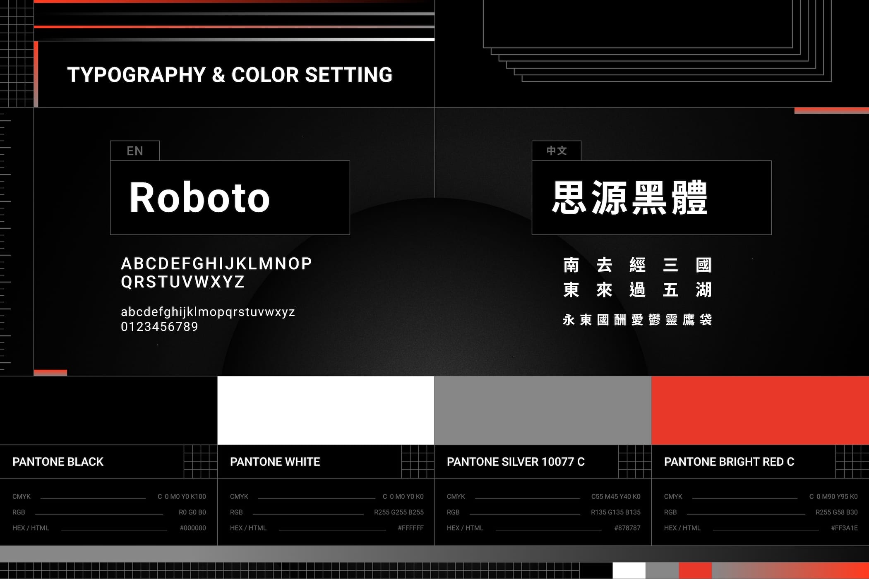Screen dimensions: 869x579
Task: Click the #FF3A1E hex value
Action: 844,528
